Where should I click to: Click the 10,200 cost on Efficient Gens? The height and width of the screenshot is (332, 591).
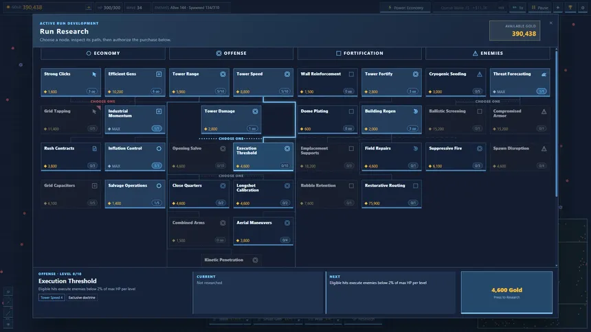(115, 92)
